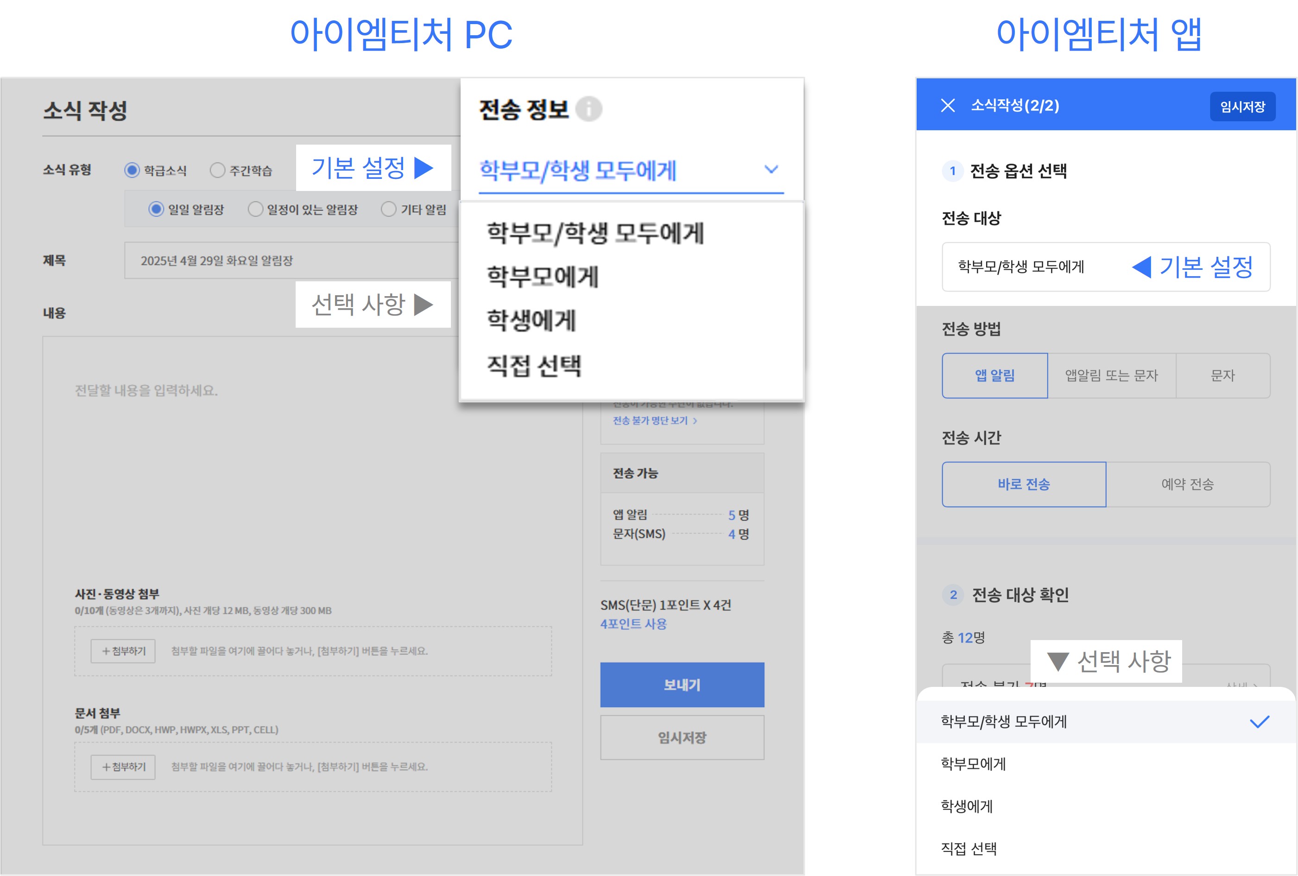The image size is (1298, 876).
Task: Click the 앱 알림 5 명 row
Action: 681,515
